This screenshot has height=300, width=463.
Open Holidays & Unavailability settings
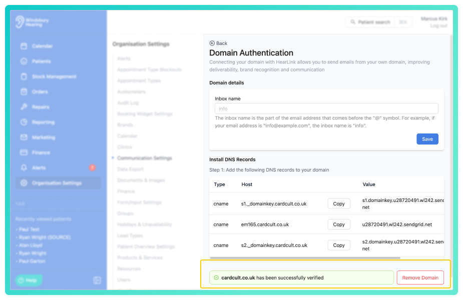[x=144, y=224]
